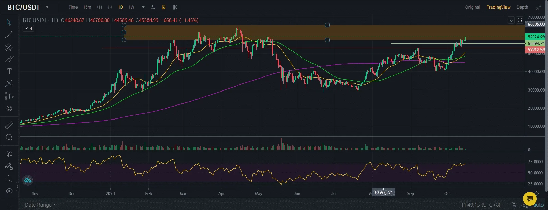This screenshot has width=548, height=210.
Task: Open the BTC/USDT pair dropdown
Action: (x=47, y=7)
